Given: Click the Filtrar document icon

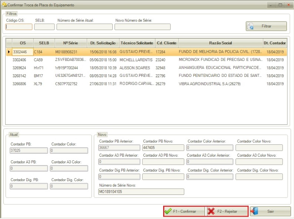Looking at the screenshot, I should pyautogui.click(x=250, y=26).
